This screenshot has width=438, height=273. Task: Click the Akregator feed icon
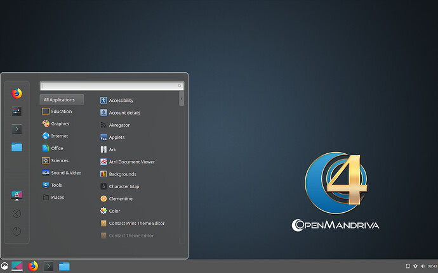click(103, 125)
